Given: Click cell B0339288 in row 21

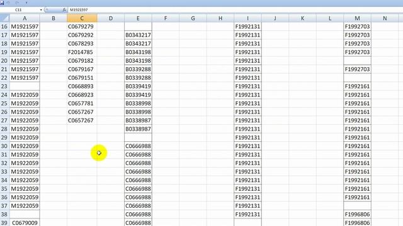Looking at the screenshot, I should (x=138, y=69).
